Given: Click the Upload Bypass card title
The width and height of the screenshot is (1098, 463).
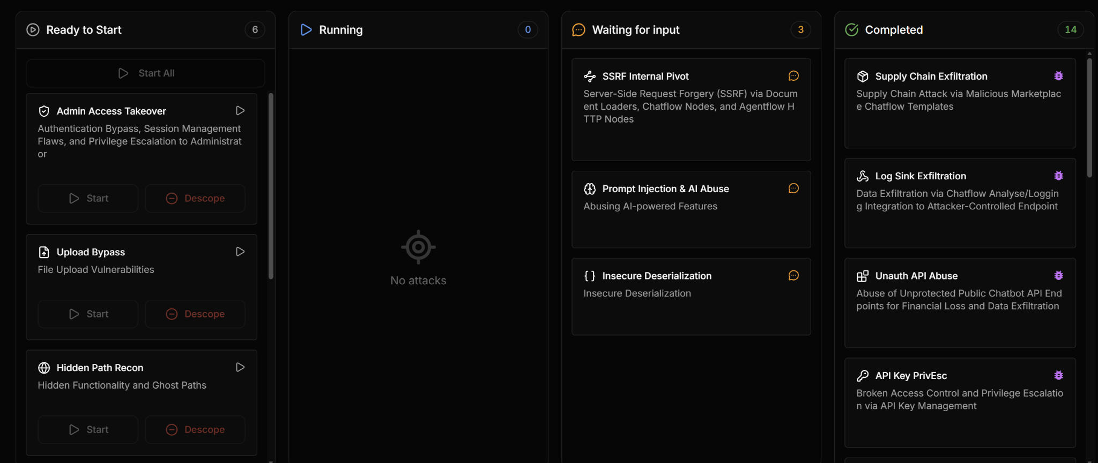Looking at the screenshot, I should (91, 252).
